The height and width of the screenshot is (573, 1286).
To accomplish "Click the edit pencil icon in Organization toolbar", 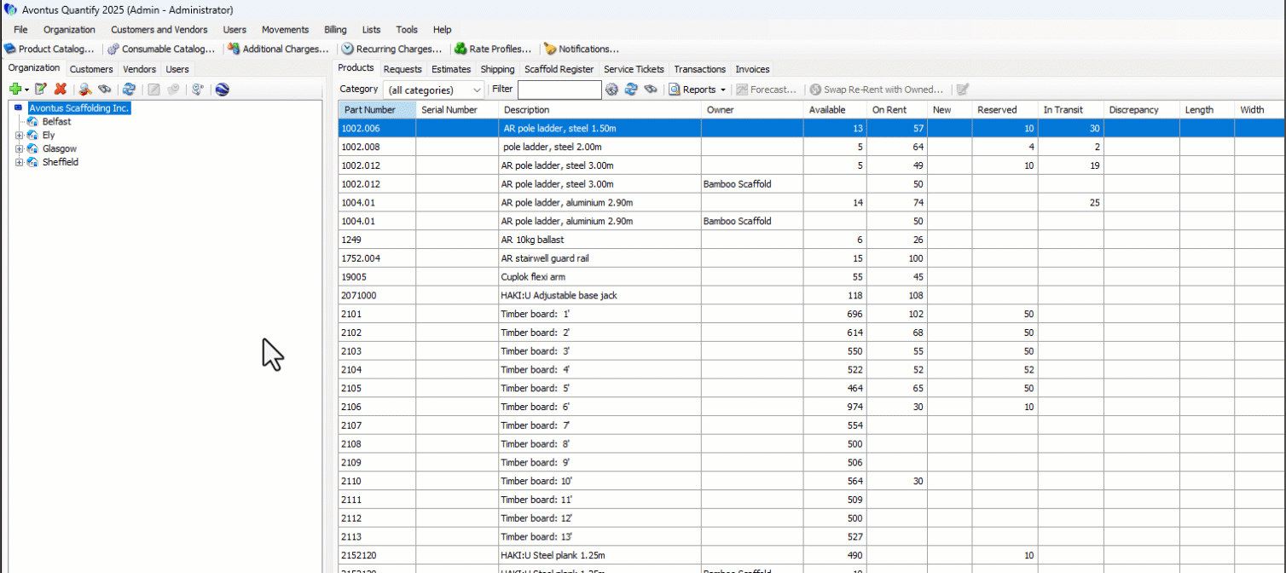I will click(x=40, y=90).
